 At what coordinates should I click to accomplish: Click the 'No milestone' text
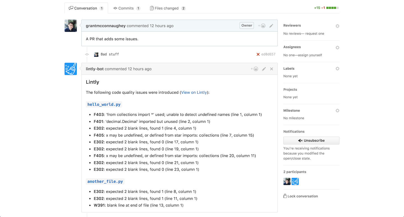click(294, 118)
